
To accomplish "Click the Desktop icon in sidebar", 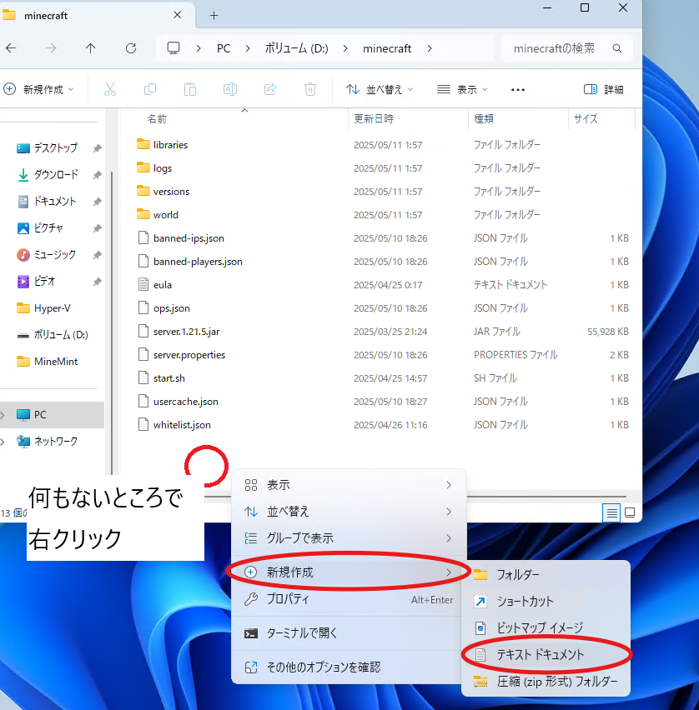I will tap(23, 148).
